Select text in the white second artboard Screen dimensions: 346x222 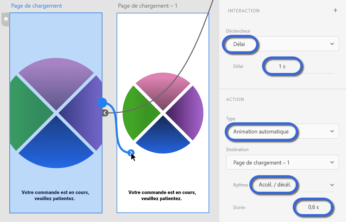click(162, 195)
